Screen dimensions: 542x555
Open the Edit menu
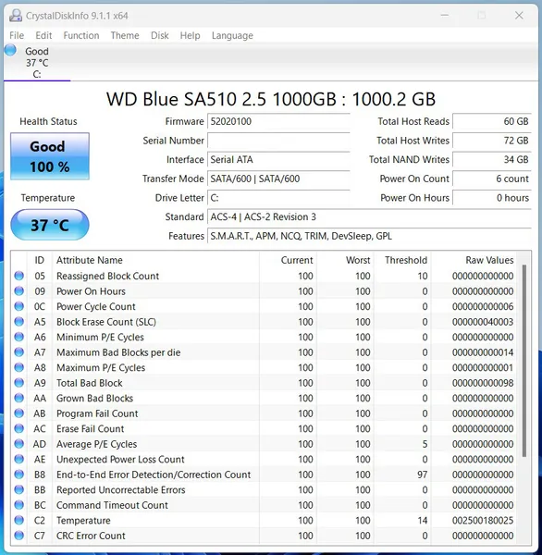tap(43, 35)
